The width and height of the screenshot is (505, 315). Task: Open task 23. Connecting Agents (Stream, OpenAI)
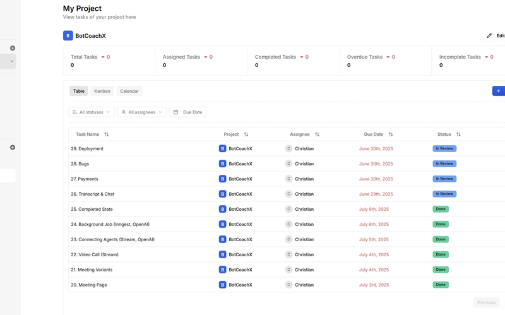tap(113, 240)
